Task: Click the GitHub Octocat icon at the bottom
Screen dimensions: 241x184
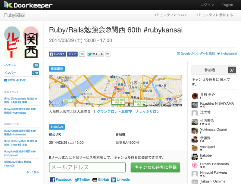Action: coord(95,179)
